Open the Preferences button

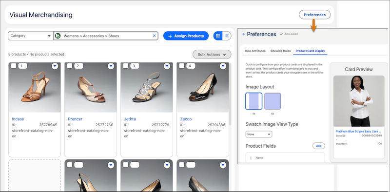point(314,15)
